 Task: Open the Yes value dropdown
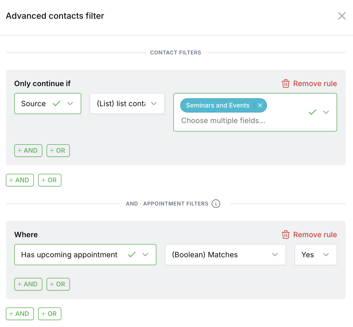click(316, 255)
